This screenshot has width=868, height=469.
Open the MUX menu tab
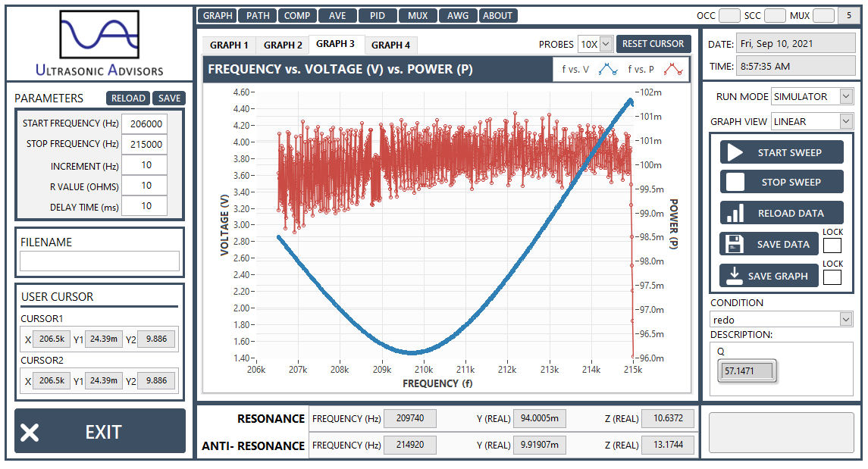coord(418,15)
